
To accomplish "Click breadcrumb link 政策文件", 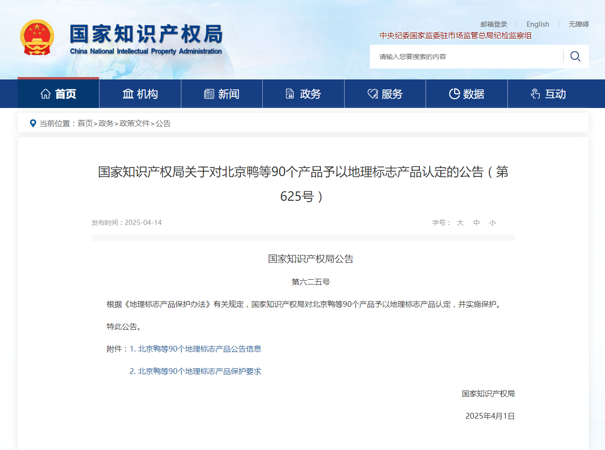I will coord(135,123).
